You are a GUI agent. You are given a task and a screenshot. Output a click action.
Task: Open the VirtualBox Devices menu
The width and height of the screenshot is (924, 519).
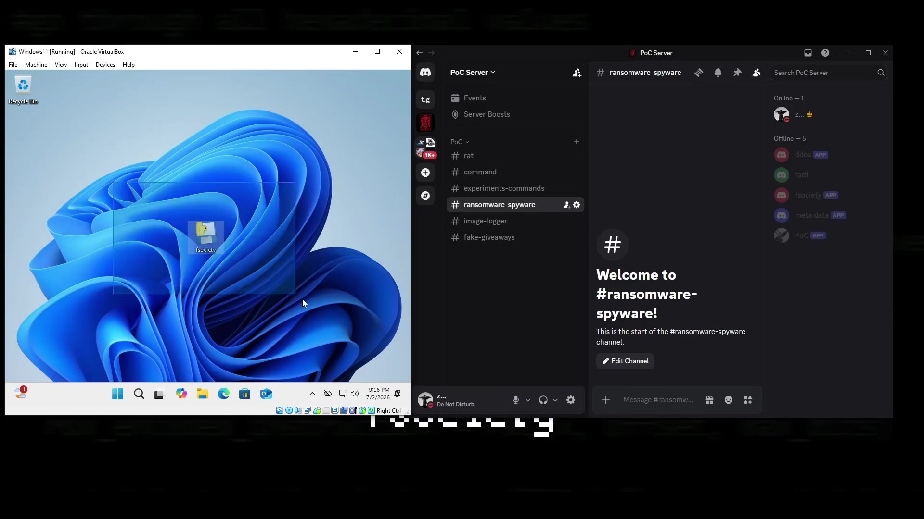tap(105, 65)
